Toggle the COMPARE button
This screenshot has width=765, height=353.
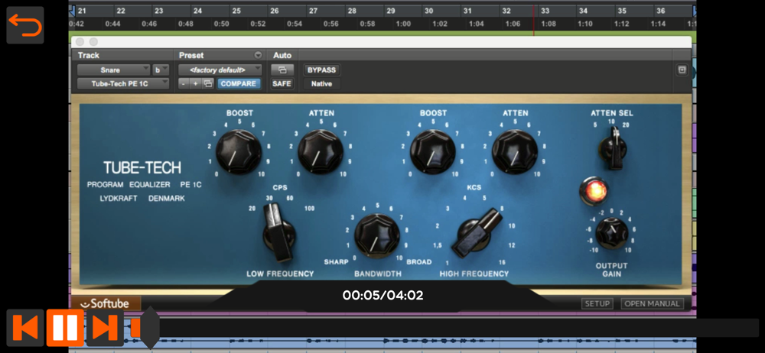(239, 83)
